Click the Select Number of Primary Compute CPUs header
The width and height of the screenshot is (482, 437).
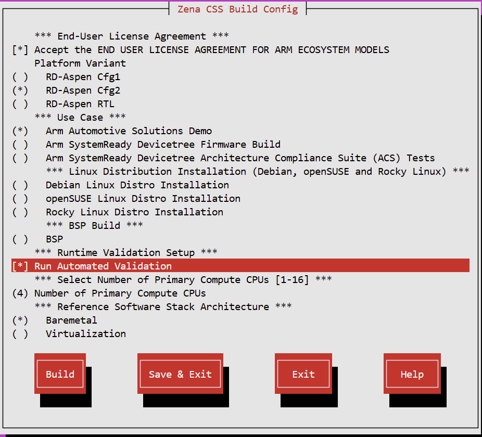tap(183, 279)
